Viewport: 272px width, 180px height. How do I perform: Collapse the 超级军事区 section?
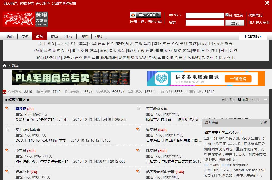click(x=265, y=99)
